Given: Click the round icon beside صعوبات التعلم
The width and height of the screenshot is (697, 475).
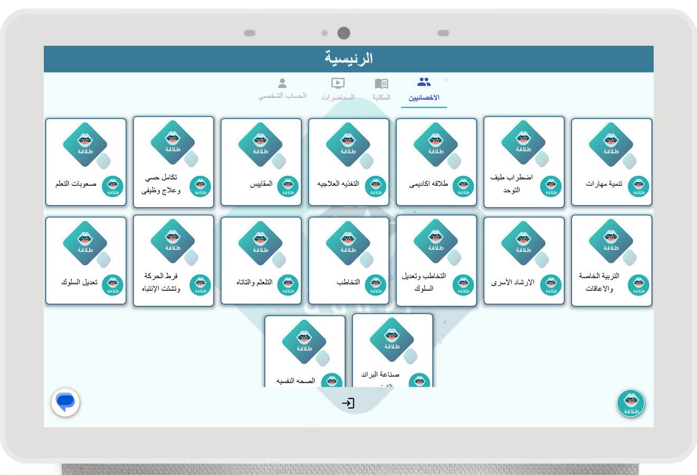Looking at the screenshot, I should [x=113, y=186].
